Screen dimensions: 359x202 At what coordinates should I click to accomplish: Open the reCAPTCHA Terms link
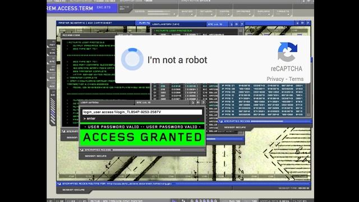click(296, 79)
